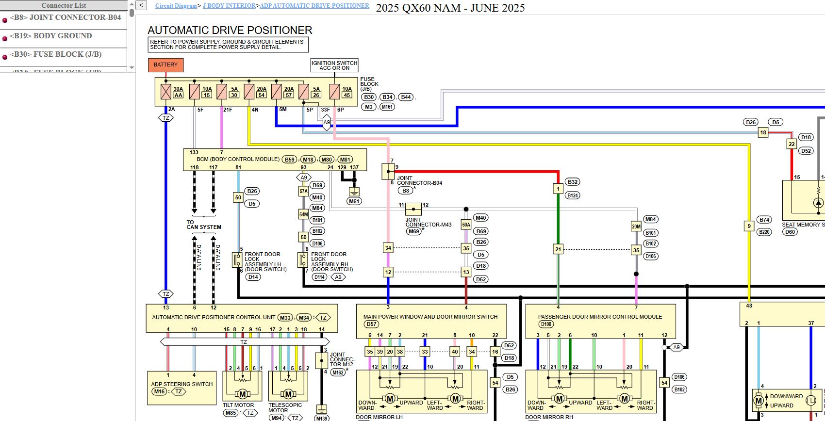Select the red bullet beside B19 Body Ground
825x421 pixels.
(x=5, y=38)
